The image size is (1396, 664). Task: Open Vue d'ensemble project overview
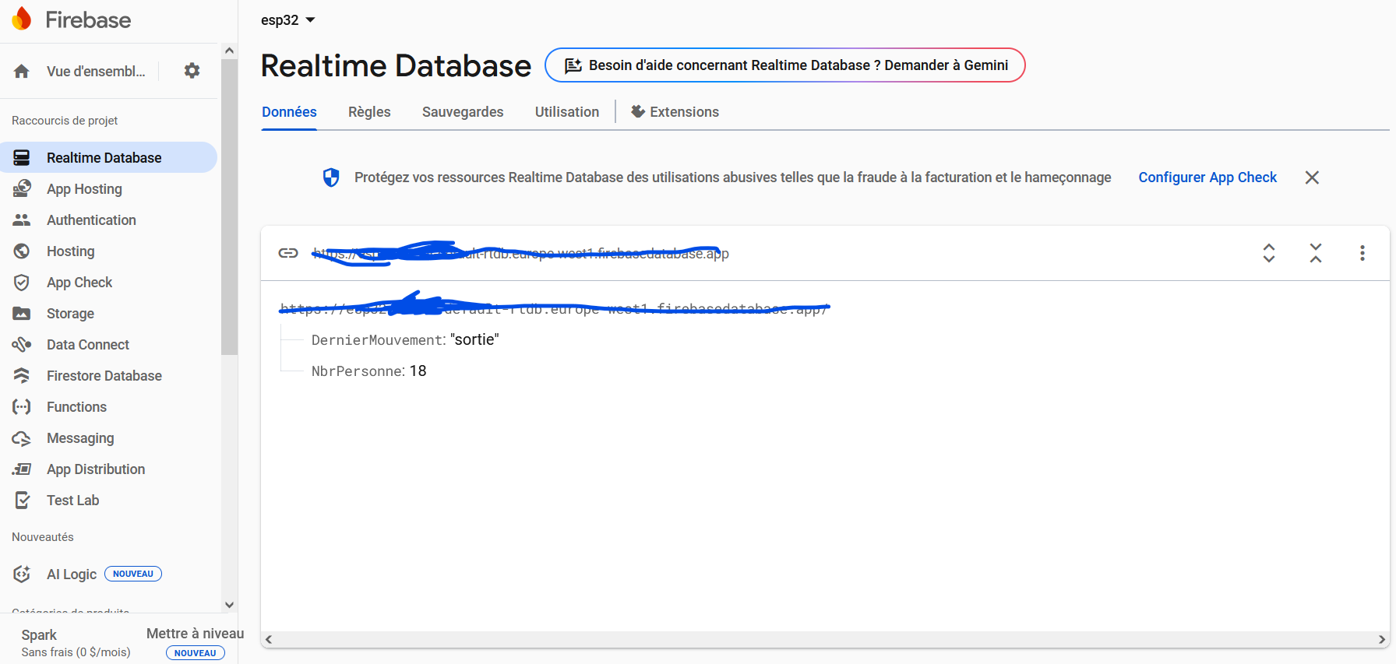(96, 72)
